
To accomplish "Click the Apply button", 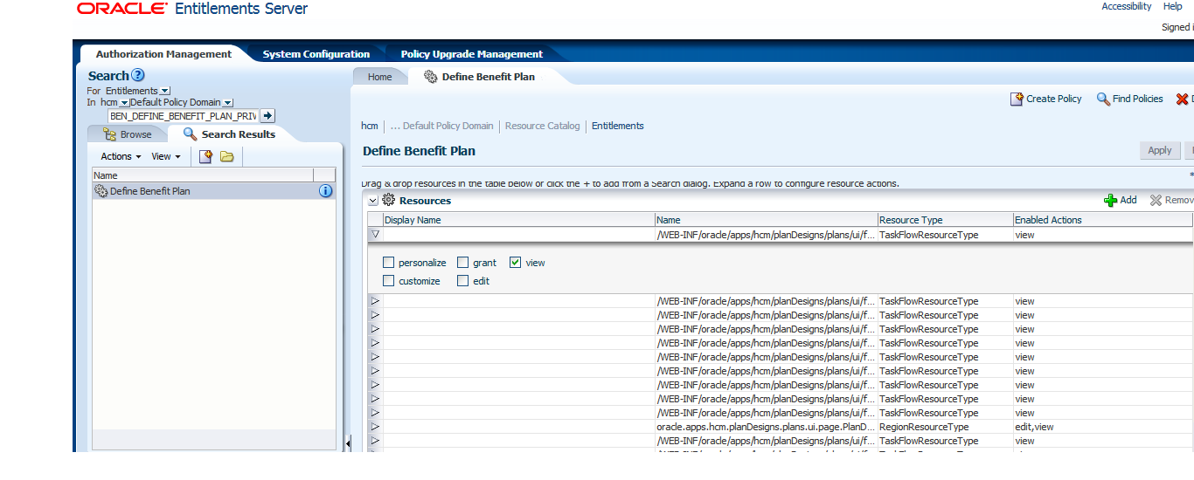I will tap(1160, 150).
